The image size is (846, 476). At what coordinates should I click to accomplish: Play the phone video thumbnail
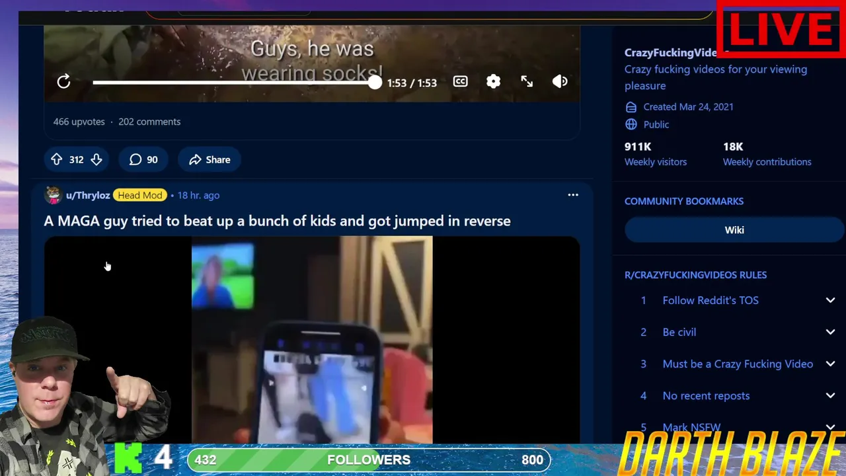pyautogui.click(x=312, y=339)
